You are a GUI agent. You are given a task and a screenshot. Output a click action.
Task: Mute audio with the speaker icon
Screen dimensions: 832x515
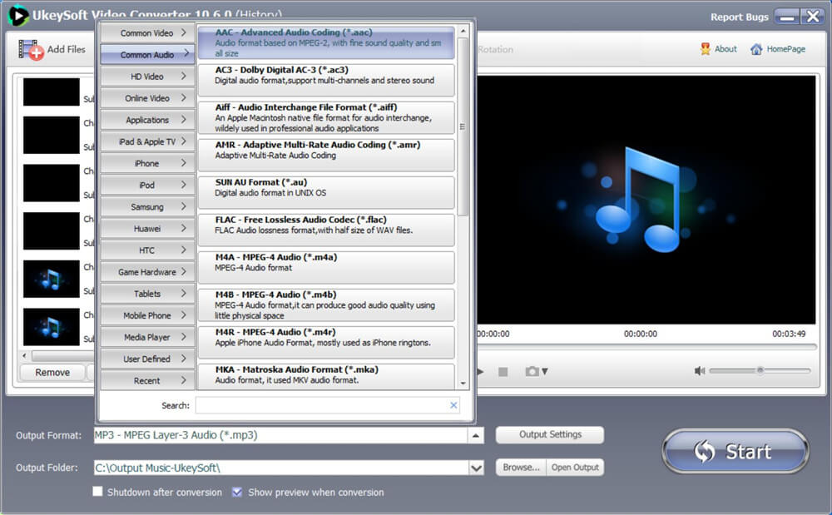(x=700, y=371)
